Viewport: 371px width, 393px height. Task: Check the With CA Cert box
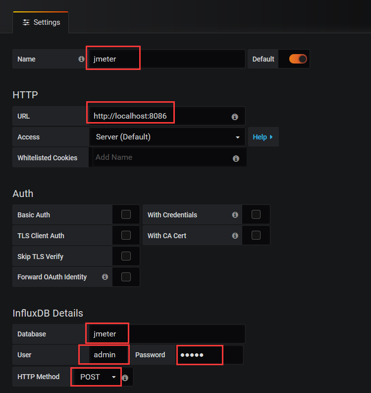point(256,235)
